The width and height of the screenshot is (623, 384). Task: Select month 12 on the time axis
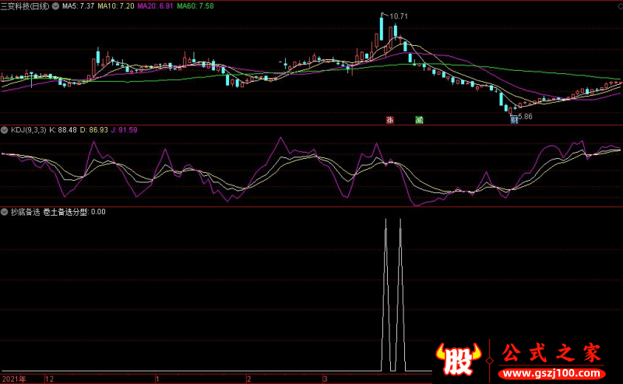click(49, 379)
